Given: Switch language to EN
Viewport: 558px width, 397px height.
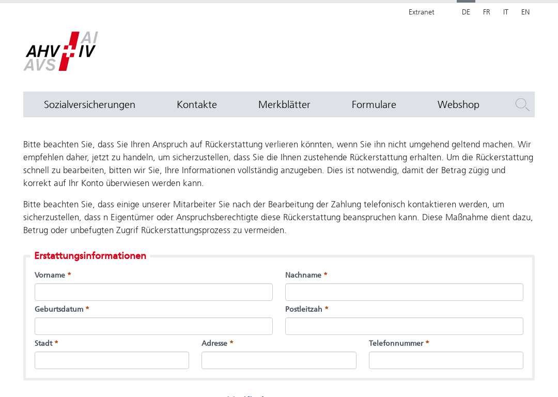Looking at the screenshot, I should point(525,12).
